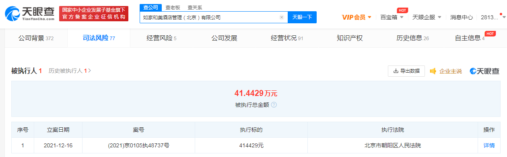Open 企业主说 link
Image resolution: width=507 pixels, height=157 pixels.
coord(450,71)
